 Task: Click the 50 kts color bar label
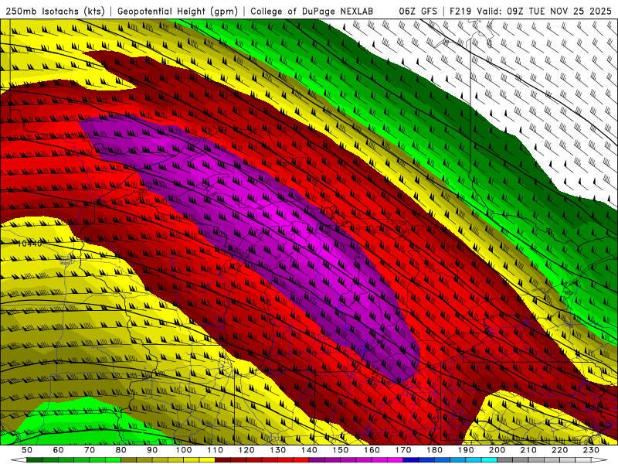[27, 450]
